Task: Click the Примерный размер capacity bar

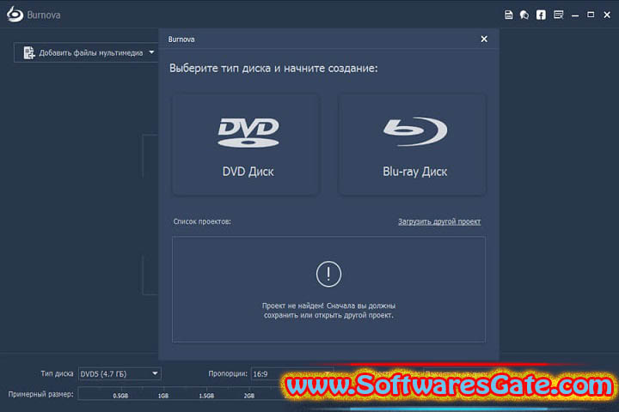Action: point(181,394)
